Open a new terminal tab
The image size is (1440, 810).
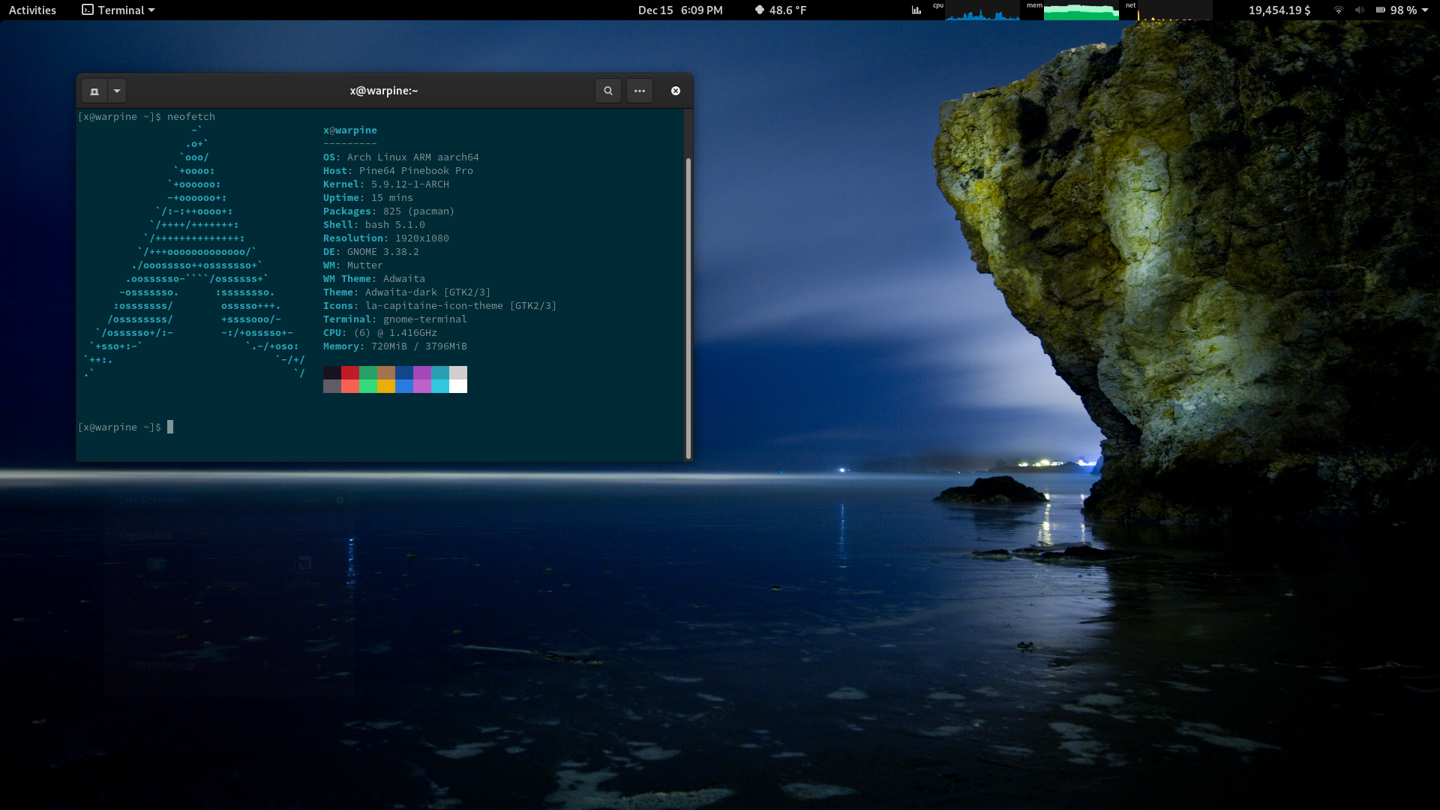[94, 91]
